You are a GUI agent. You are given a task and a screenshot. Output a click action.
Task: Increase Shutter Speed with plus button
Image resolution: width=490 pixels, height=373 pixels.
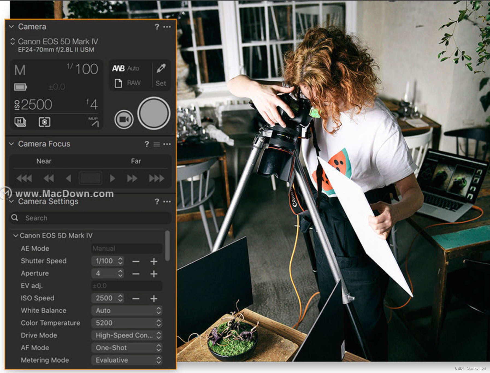pos(154,261)
